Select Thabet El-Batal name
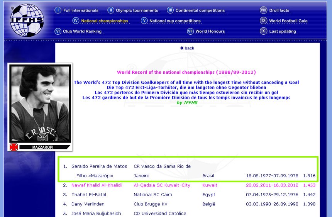 pyautogui.click(x=89, y=195)
